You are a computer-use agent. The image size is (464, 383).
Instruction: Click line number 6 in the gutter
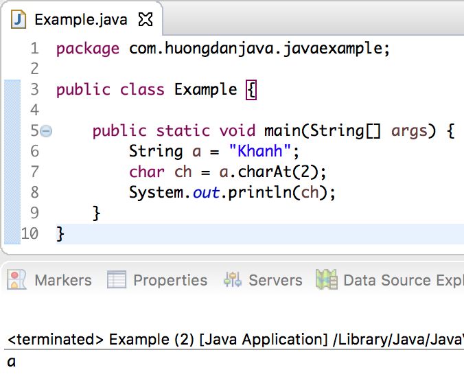pos(34,151)
